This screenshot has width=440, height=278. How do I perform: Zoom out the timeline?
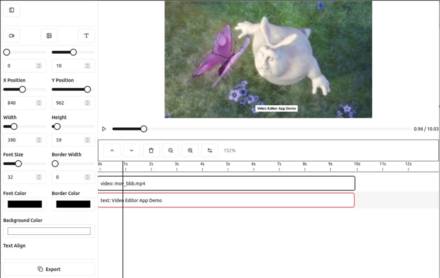(x=171, y=151)
